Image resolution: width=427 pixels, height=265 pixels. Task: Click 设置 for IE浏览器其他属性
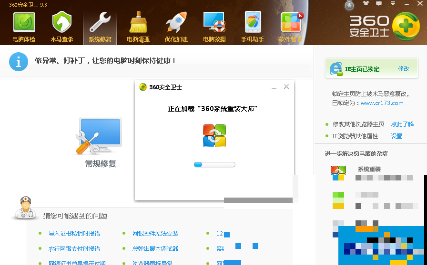pos(396,136)
